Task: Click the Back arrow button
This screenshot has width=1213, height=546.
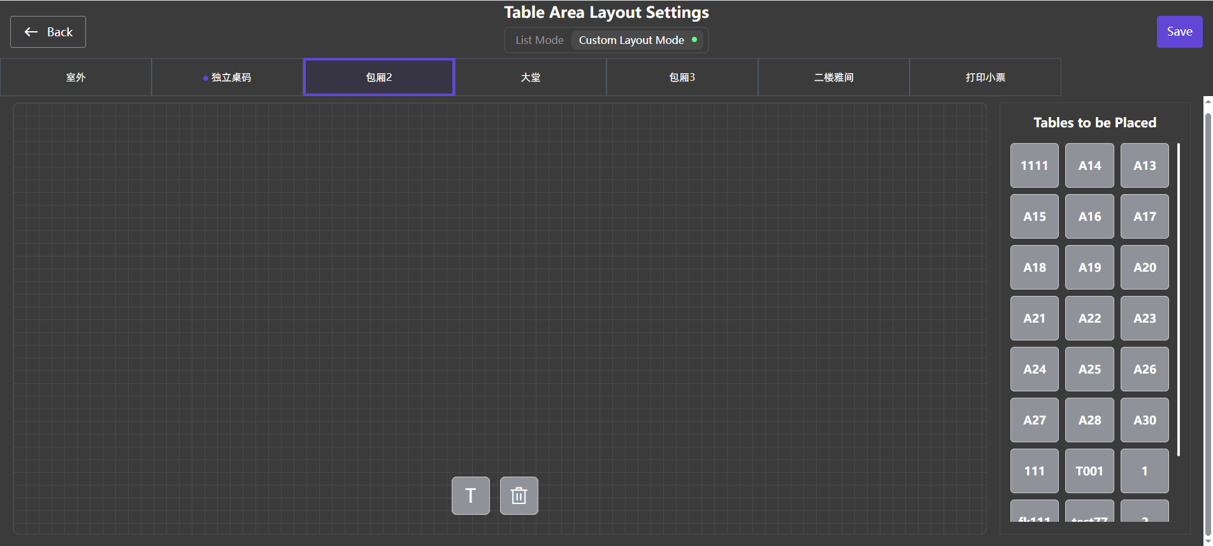Action: (48, 32)
